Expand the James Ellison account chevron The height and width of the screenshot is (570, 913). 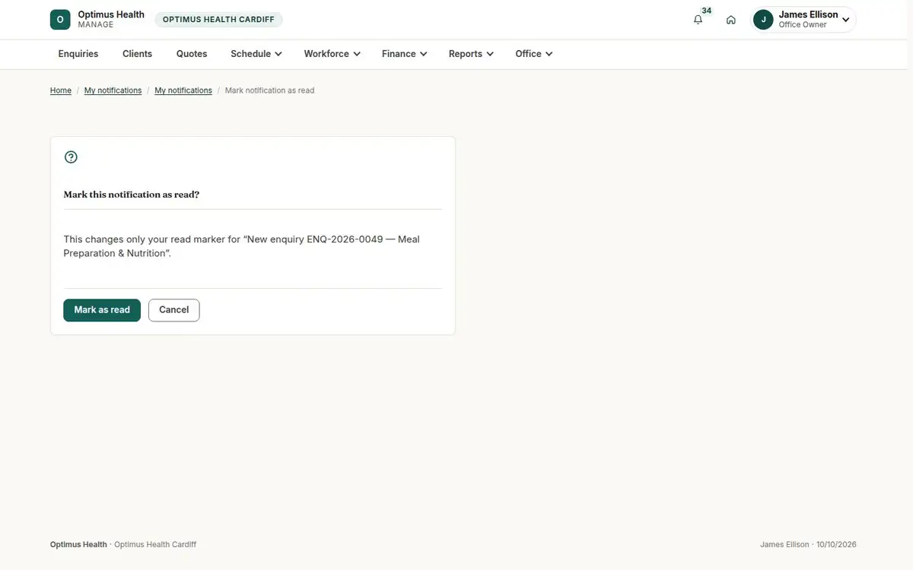click(x=845, y=20)
